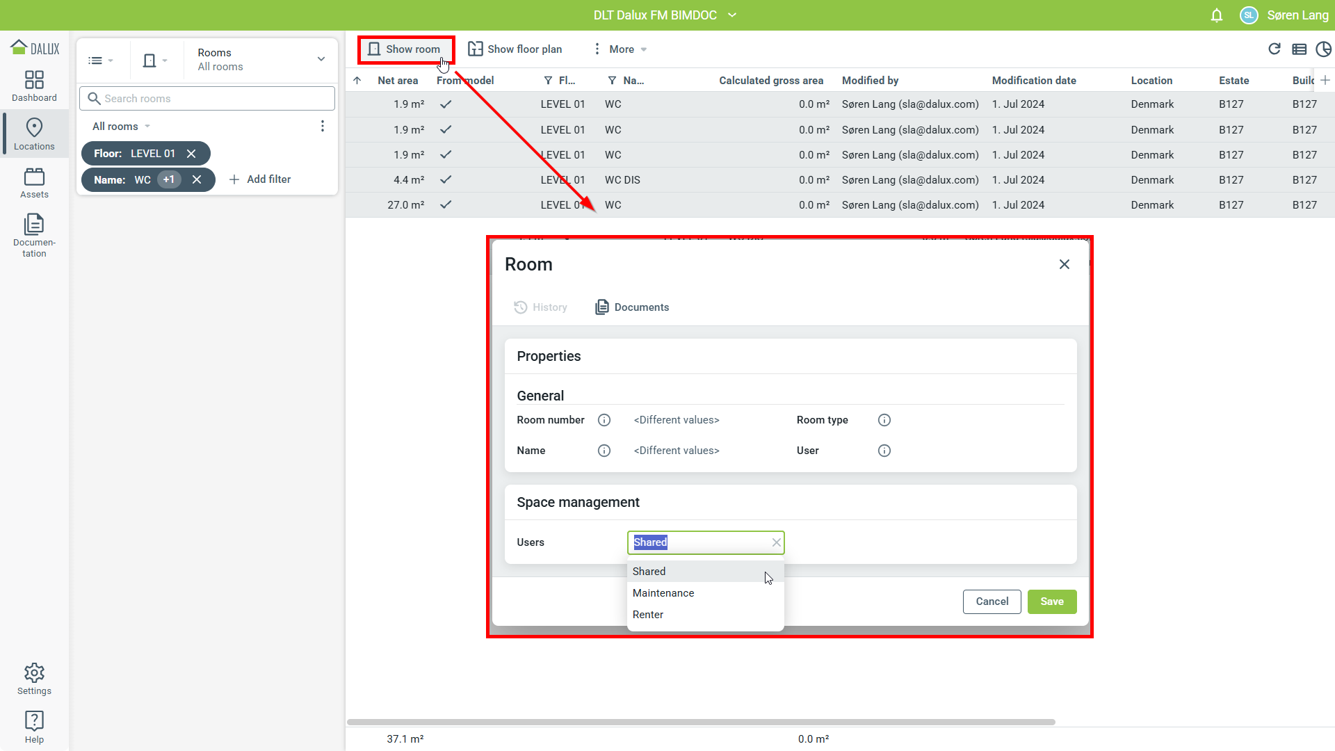Click the Save button

click(x=1051, y=601)
